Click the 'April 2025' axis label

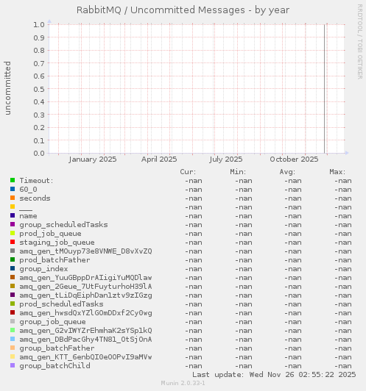click(159, 159)
